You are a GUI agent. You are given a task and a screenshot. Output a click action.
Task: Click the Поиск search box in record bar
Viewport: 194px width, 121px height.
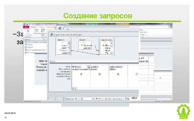(127, 99)
